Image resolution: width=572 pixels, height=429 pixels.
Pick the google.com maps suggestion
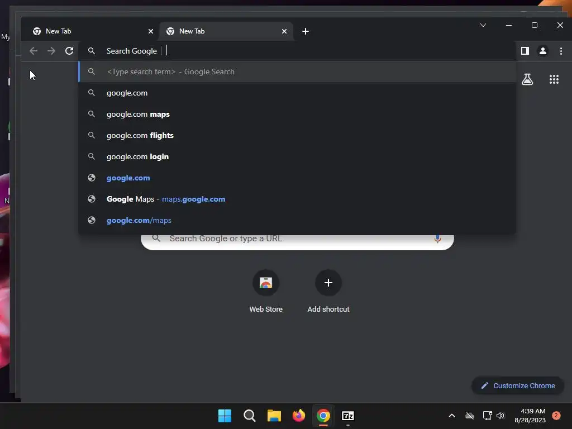[297, 114]
